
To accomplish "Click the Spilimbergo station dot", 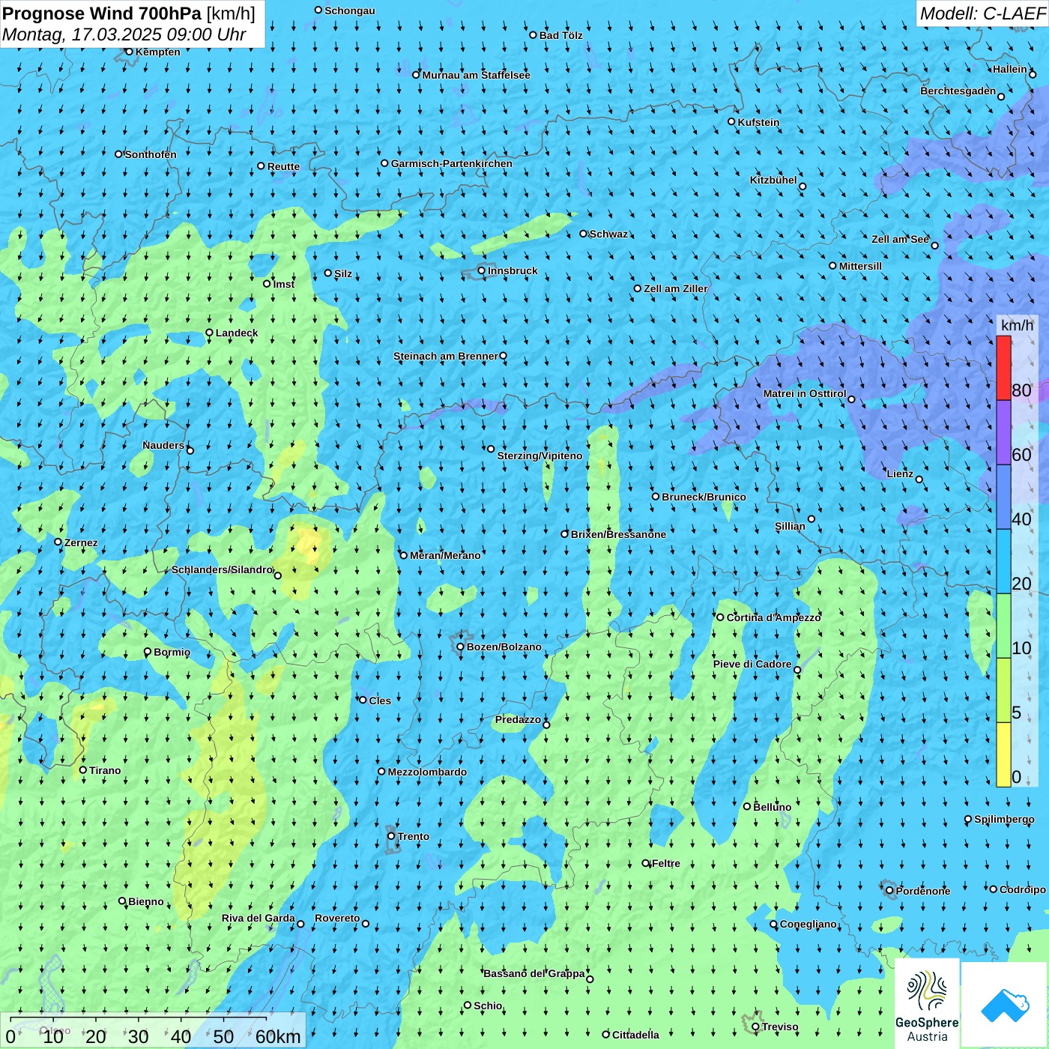I will click(968, 820).
